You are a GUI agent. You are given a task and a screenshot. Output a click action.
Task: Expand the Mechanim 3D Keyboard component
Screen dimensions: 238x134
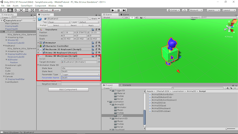point(38,49)
